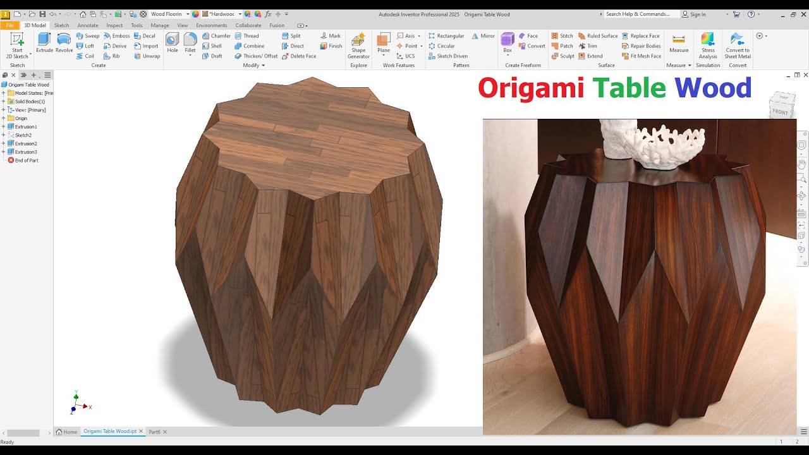Click Sign In
The image size is (809, 455).
tap(694, 14)
